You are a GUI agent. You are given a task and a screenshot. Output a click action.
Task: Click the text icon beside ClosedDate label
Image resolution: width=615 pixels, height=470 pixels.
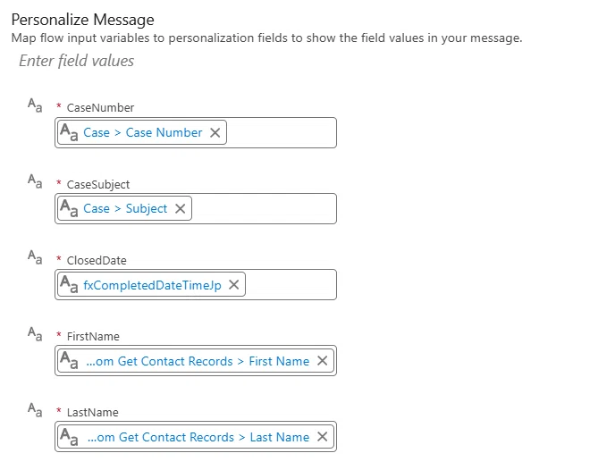coord(35,257)
